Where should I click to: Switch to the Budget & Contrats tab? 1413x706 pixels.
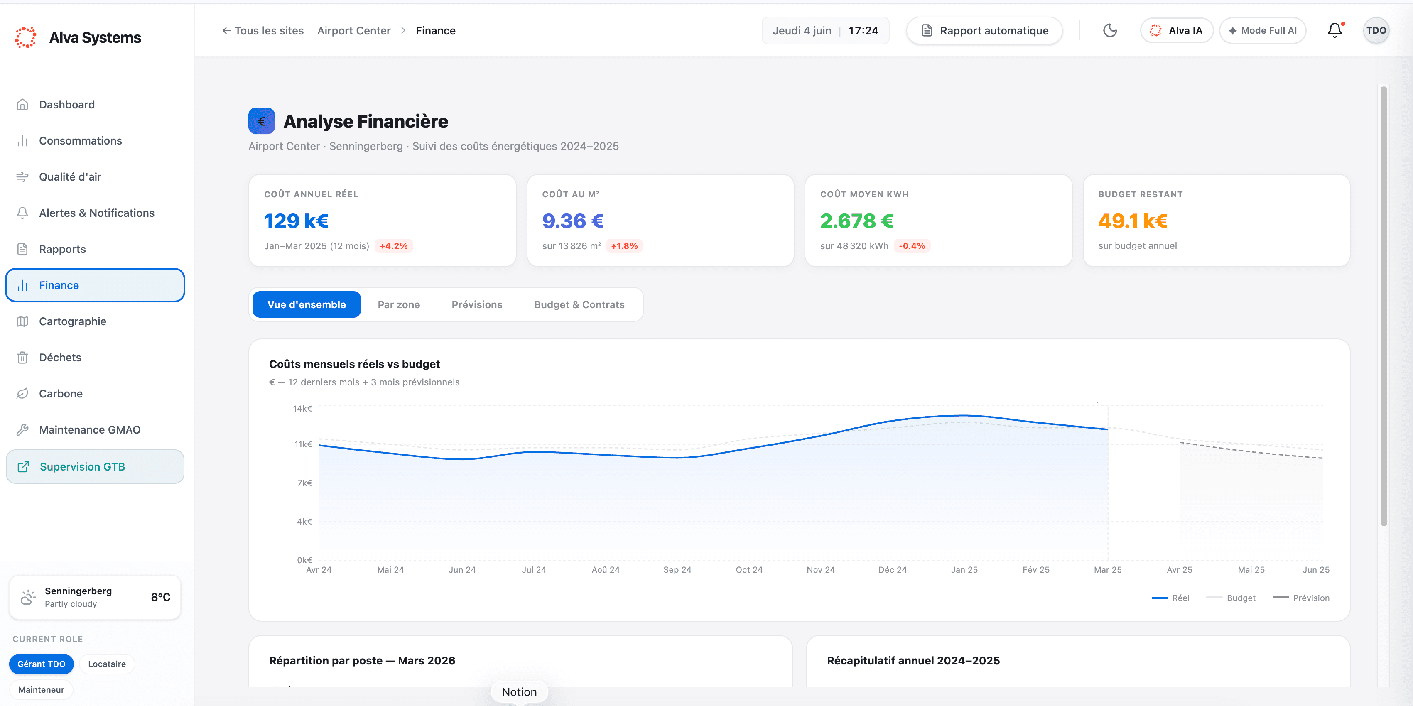tap(579, 304)
